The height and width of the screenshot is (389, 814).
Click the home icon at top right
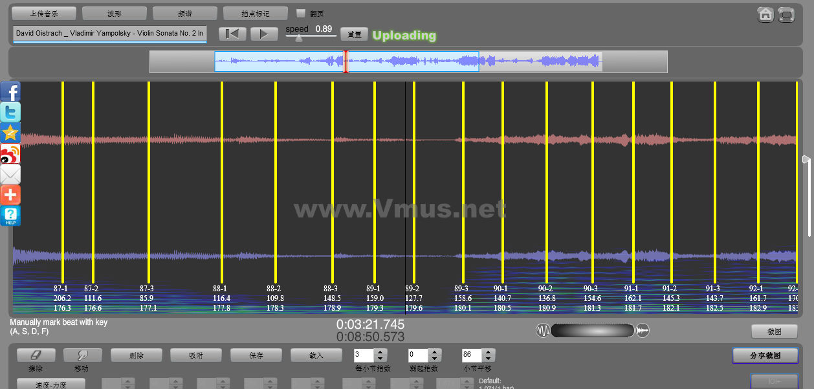coord(765,14)
